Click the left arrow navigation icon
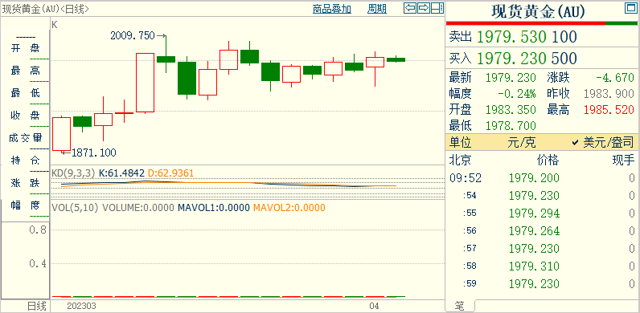Viewport: 640px width, 313px height. tap(410, 8)
